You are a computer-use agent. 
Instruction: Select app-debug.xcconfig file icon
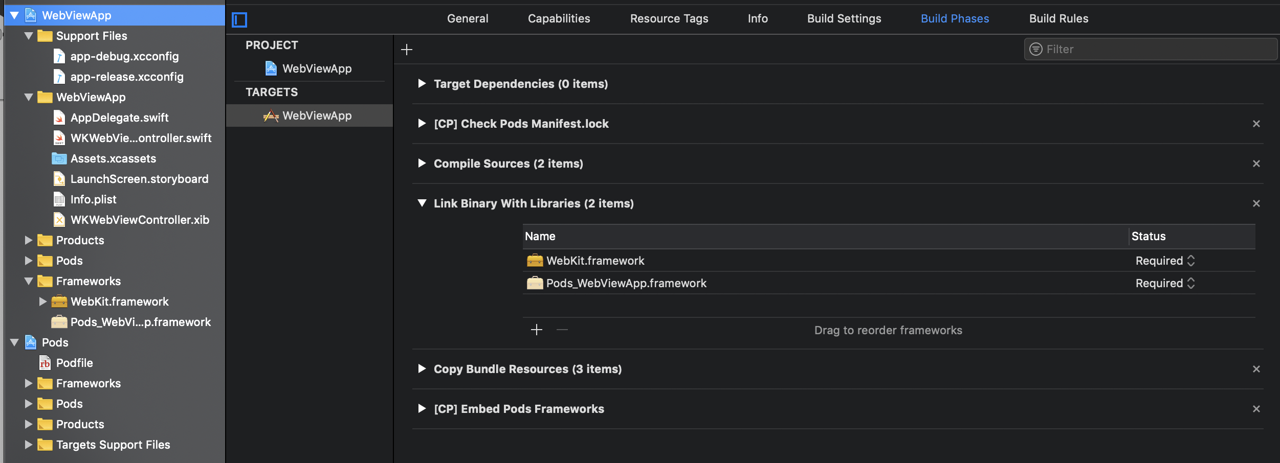click(59, 56)
